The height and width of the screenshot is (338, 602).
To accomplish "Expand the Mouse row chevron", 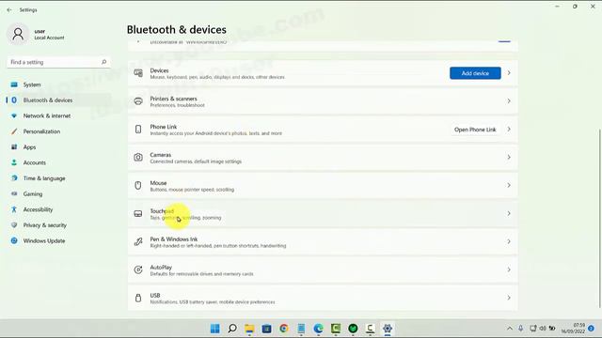I will (x=509, y=186).
